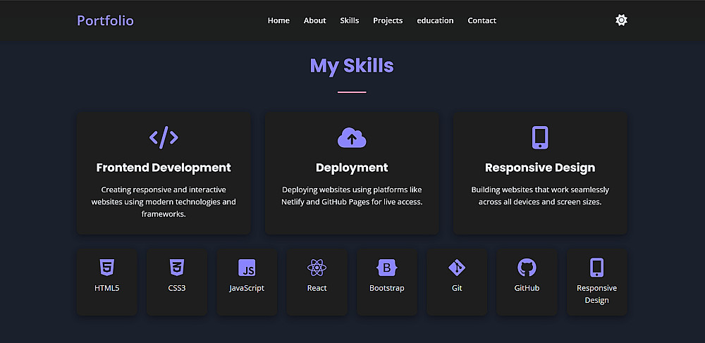Click the CSS3 shield icon
Image resolution: width=705 pixels, height=343 pixels.
(177, 268)
